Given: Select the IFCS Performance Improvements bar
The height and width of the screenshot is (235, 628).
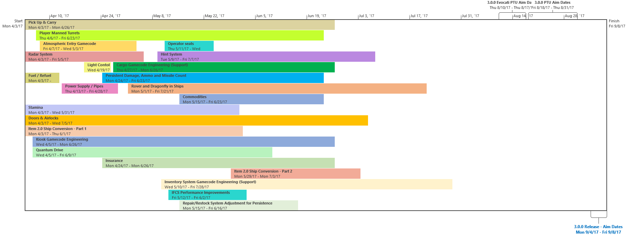Looking at the screenshot, I should coord(208,195).
